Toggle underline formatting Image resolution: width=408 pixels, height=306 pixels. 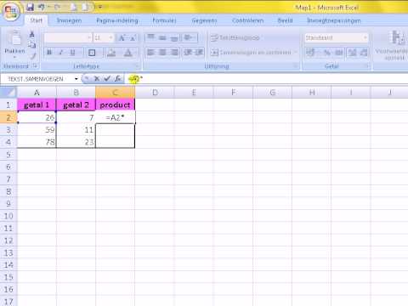(x=72, y=53)
